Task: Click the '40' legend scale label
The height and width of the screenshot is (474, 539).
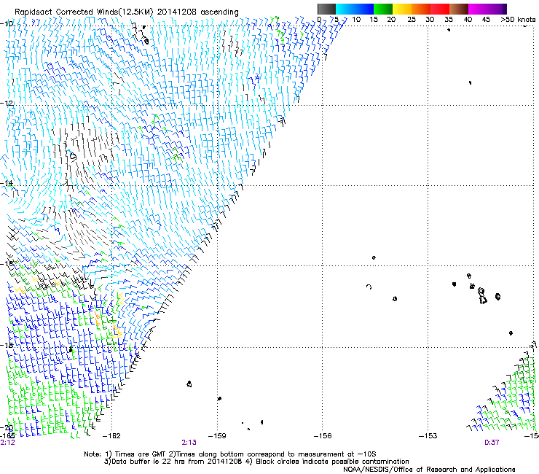Action: 468,20
